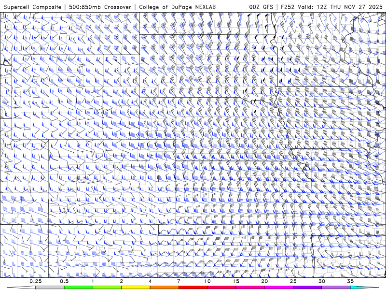The width and height of the screenshot is (386, 290).
Task: Click the legend value "2"
Action: point(122,281)
